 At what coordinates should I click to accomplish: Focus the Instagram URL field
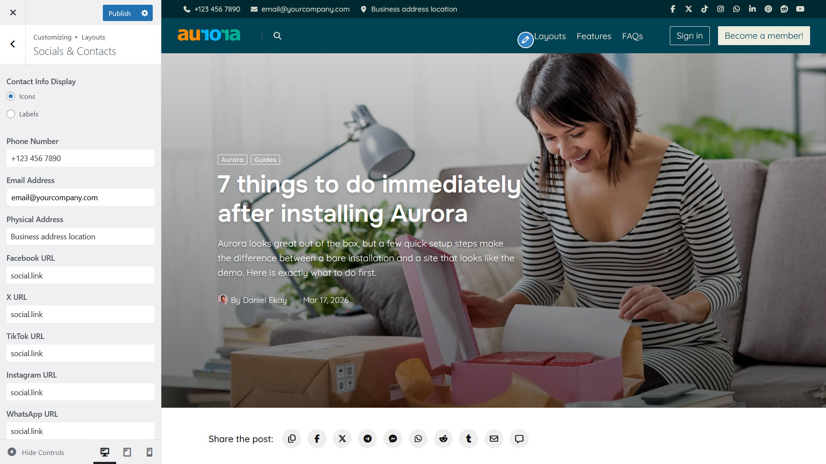80,392
